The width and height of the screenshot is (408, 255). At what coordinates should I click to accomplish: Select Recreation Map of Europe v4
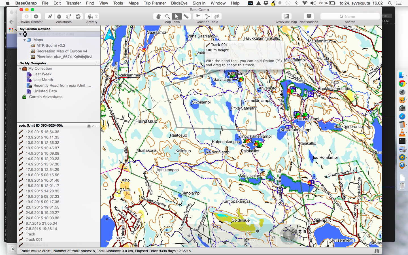[x=62, y=51]
